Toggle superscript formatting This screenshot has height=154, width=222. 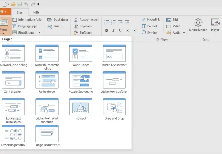135,30
